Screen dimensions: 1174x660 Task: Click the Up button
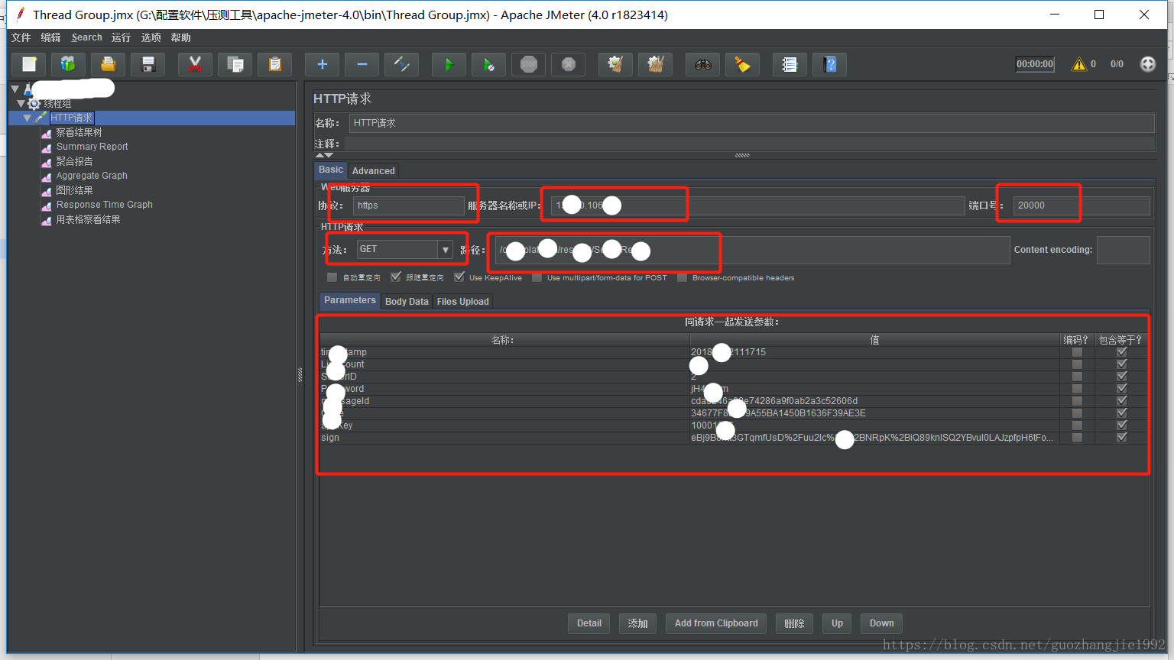coord(837,623)
